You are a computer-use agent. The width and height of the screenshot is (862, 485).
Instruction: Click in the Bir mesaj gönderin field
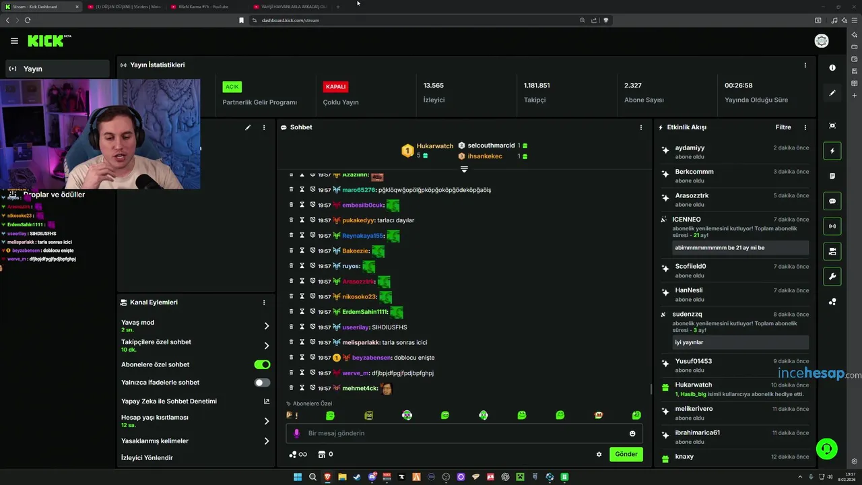[x=463, y=433]
